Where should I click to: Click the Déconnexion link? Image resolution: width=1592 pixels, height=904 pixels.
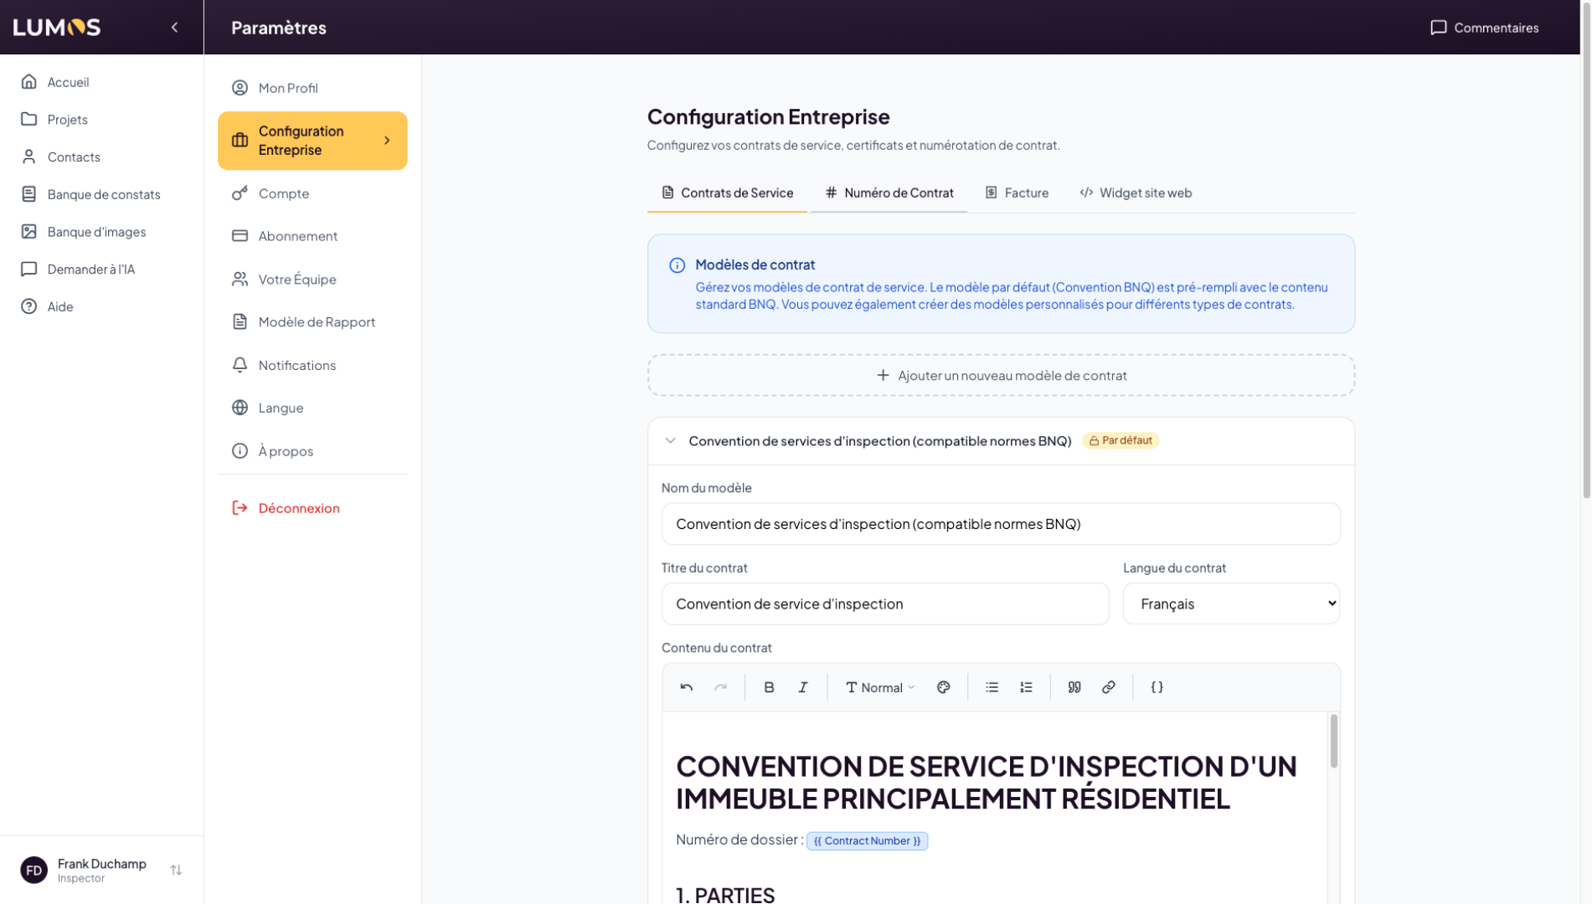298,508
